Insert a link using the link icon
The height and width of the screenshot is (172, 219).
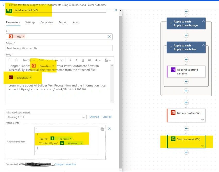pos(89,60)
